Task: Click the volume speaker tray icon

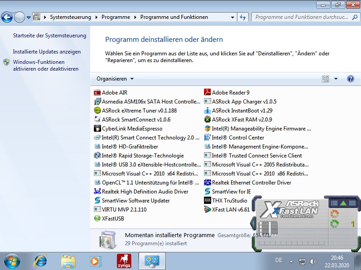Action: tap(313, 261)
